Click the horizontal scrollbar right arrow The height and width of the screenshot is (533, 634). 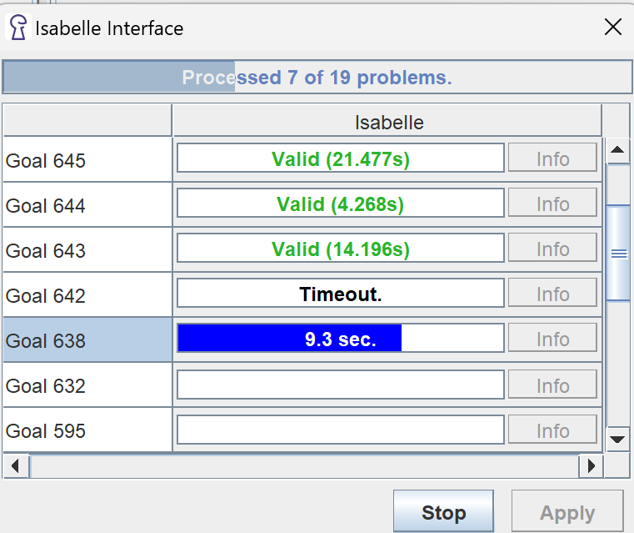coord(591,465)
